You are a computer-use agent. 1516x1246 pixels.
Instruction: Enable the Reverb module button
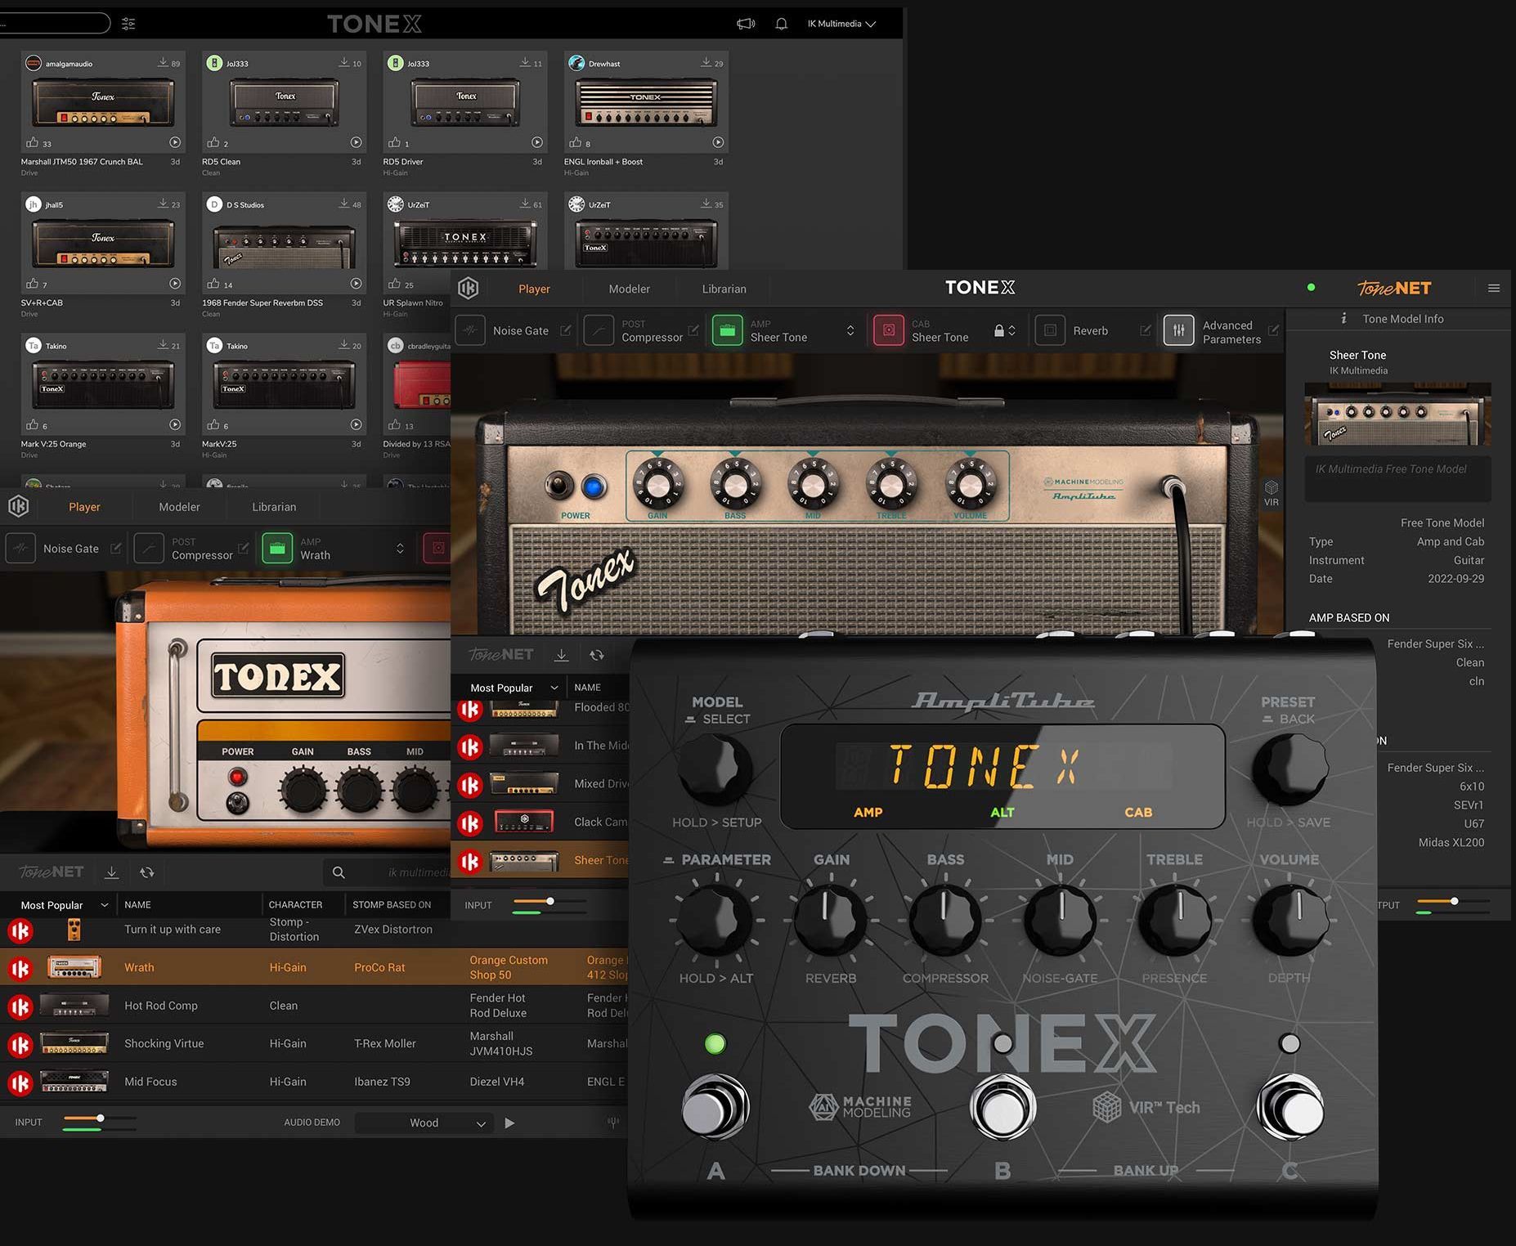coord(1051,331)
